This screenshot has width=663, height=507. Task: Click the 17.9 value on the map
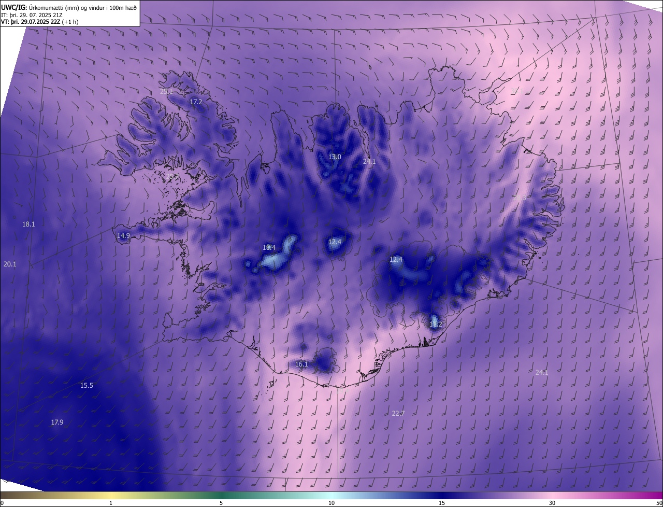[x=57, y=422]
